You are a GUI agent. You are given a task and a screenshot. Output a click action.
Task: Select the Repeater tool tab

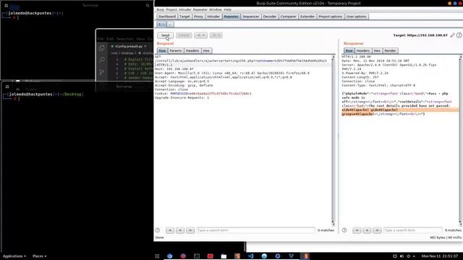click(231, 17)
